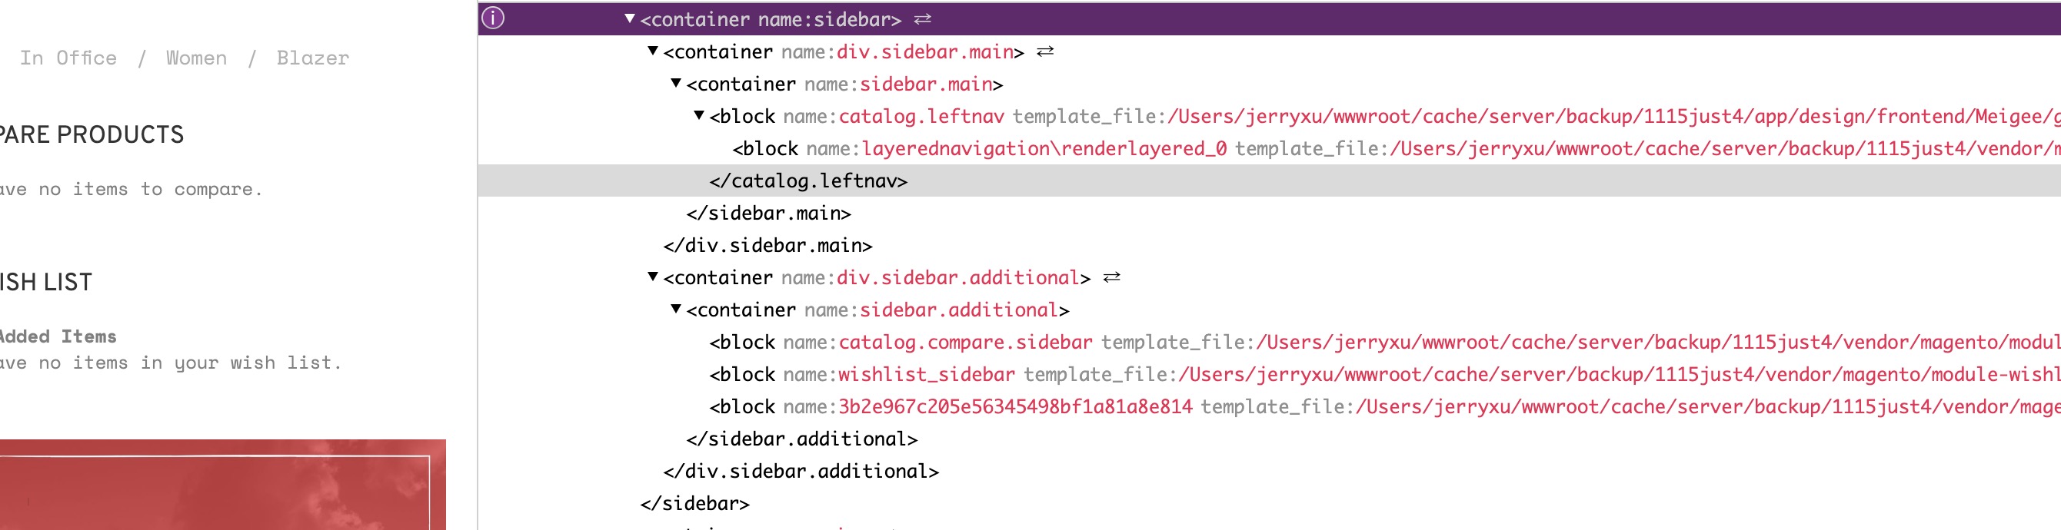The height and width of the screenshot is (530, 2061).
Task: Collapse the sidebar.additional container node
Action: [x=676, y=309]
